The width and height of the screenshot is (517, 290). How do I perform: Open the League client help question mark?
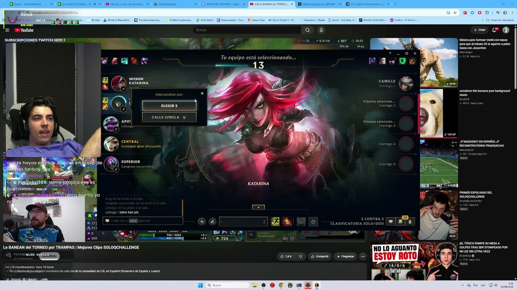tap(390, 53)
